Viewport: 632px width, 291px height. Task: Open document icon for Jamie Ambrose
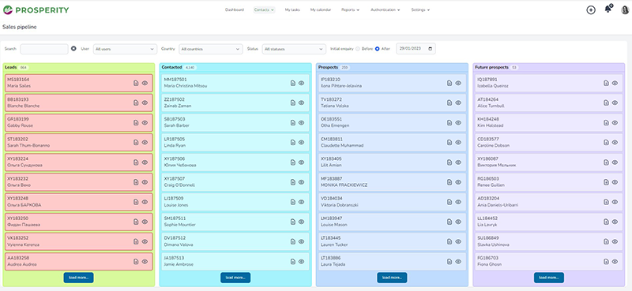(293, 262)
